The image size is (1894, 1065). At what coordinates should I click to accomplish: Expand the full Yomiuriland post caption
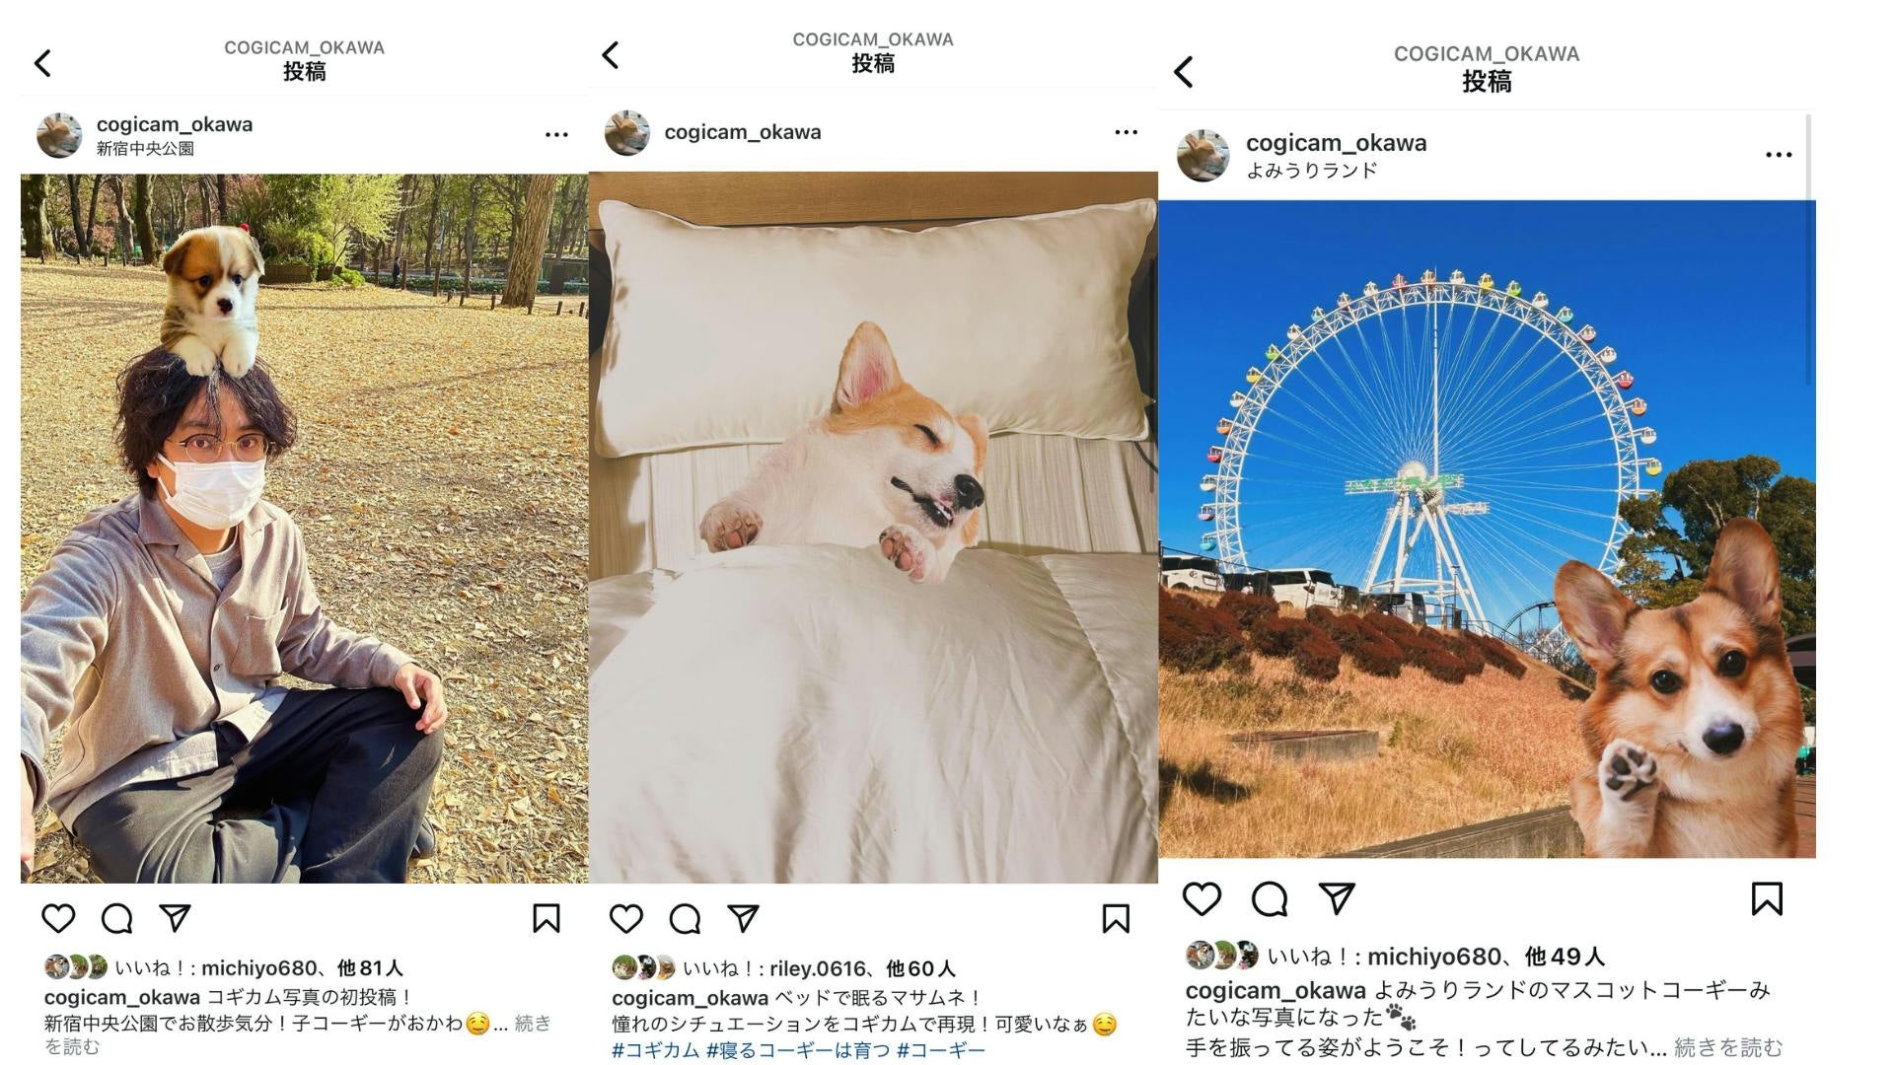click(x=1728, y=1046)
